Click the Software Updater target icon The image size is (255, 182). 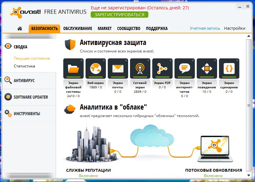(x=8, y=97)
